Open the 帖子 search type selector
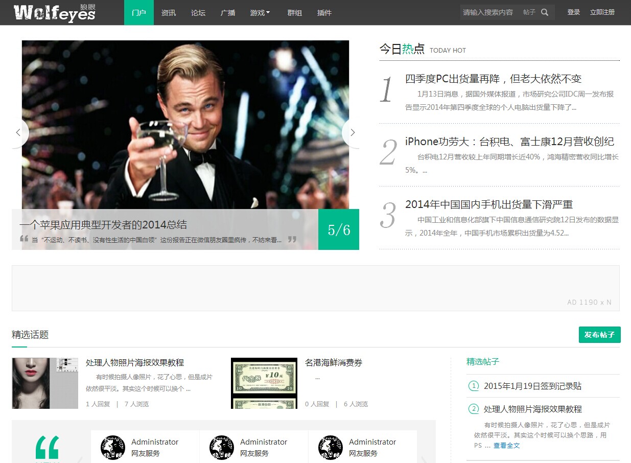The width and height of the screenshot is (631, 463). click(529, 12)
